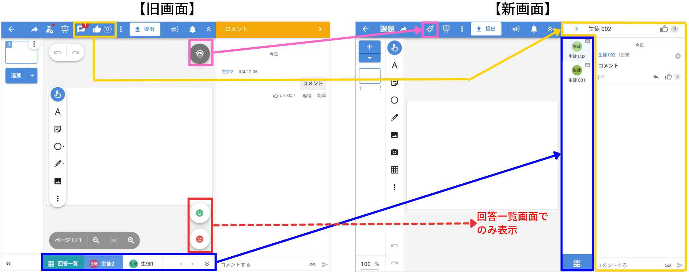Select the camera tool in the new screen toolbar

point(394,152)
